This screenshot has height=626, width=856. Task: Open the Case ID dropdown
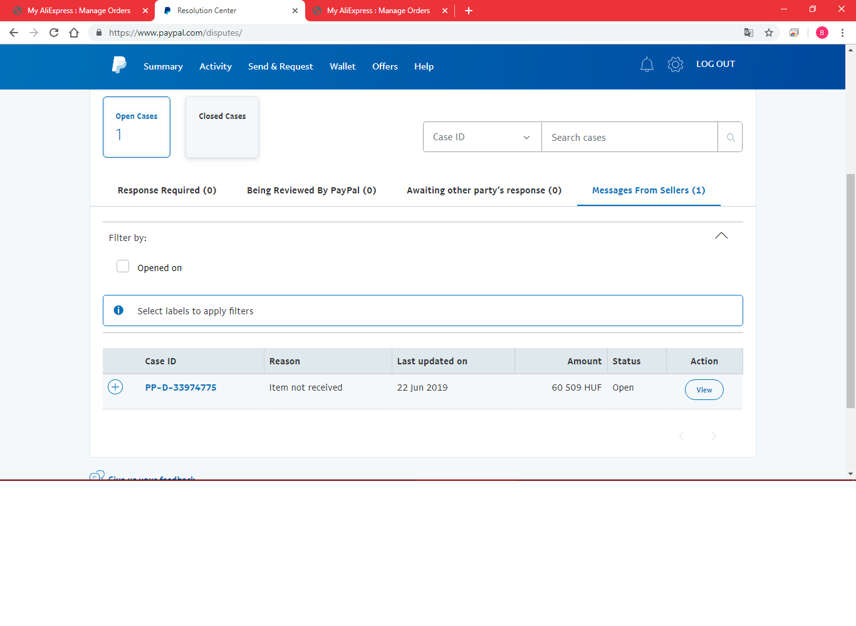point(482,137)
